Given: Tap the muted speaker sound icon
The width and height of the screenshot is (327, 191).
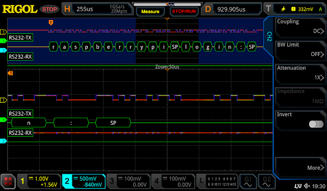Looking at the screenshot, I should (307, 186).
